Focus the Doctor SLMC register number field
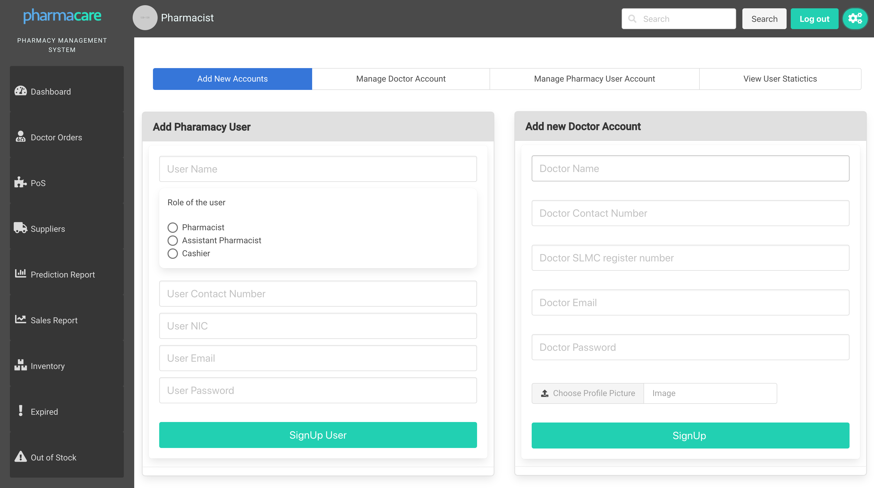874x488 pixels. coord(690,258)
